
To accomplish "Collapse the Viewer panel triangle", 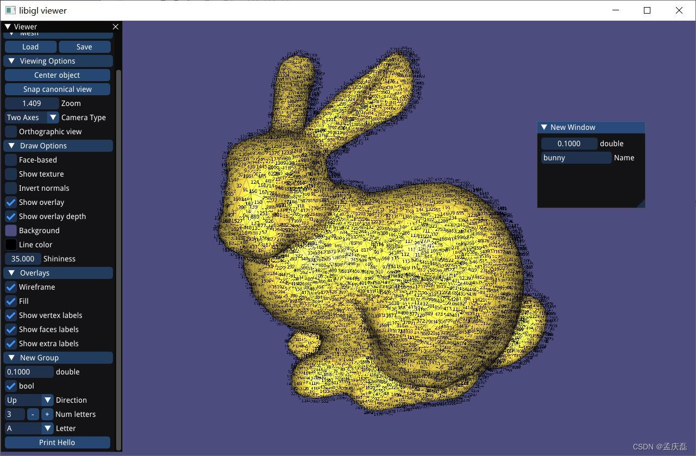I will [x=8, y=27].
